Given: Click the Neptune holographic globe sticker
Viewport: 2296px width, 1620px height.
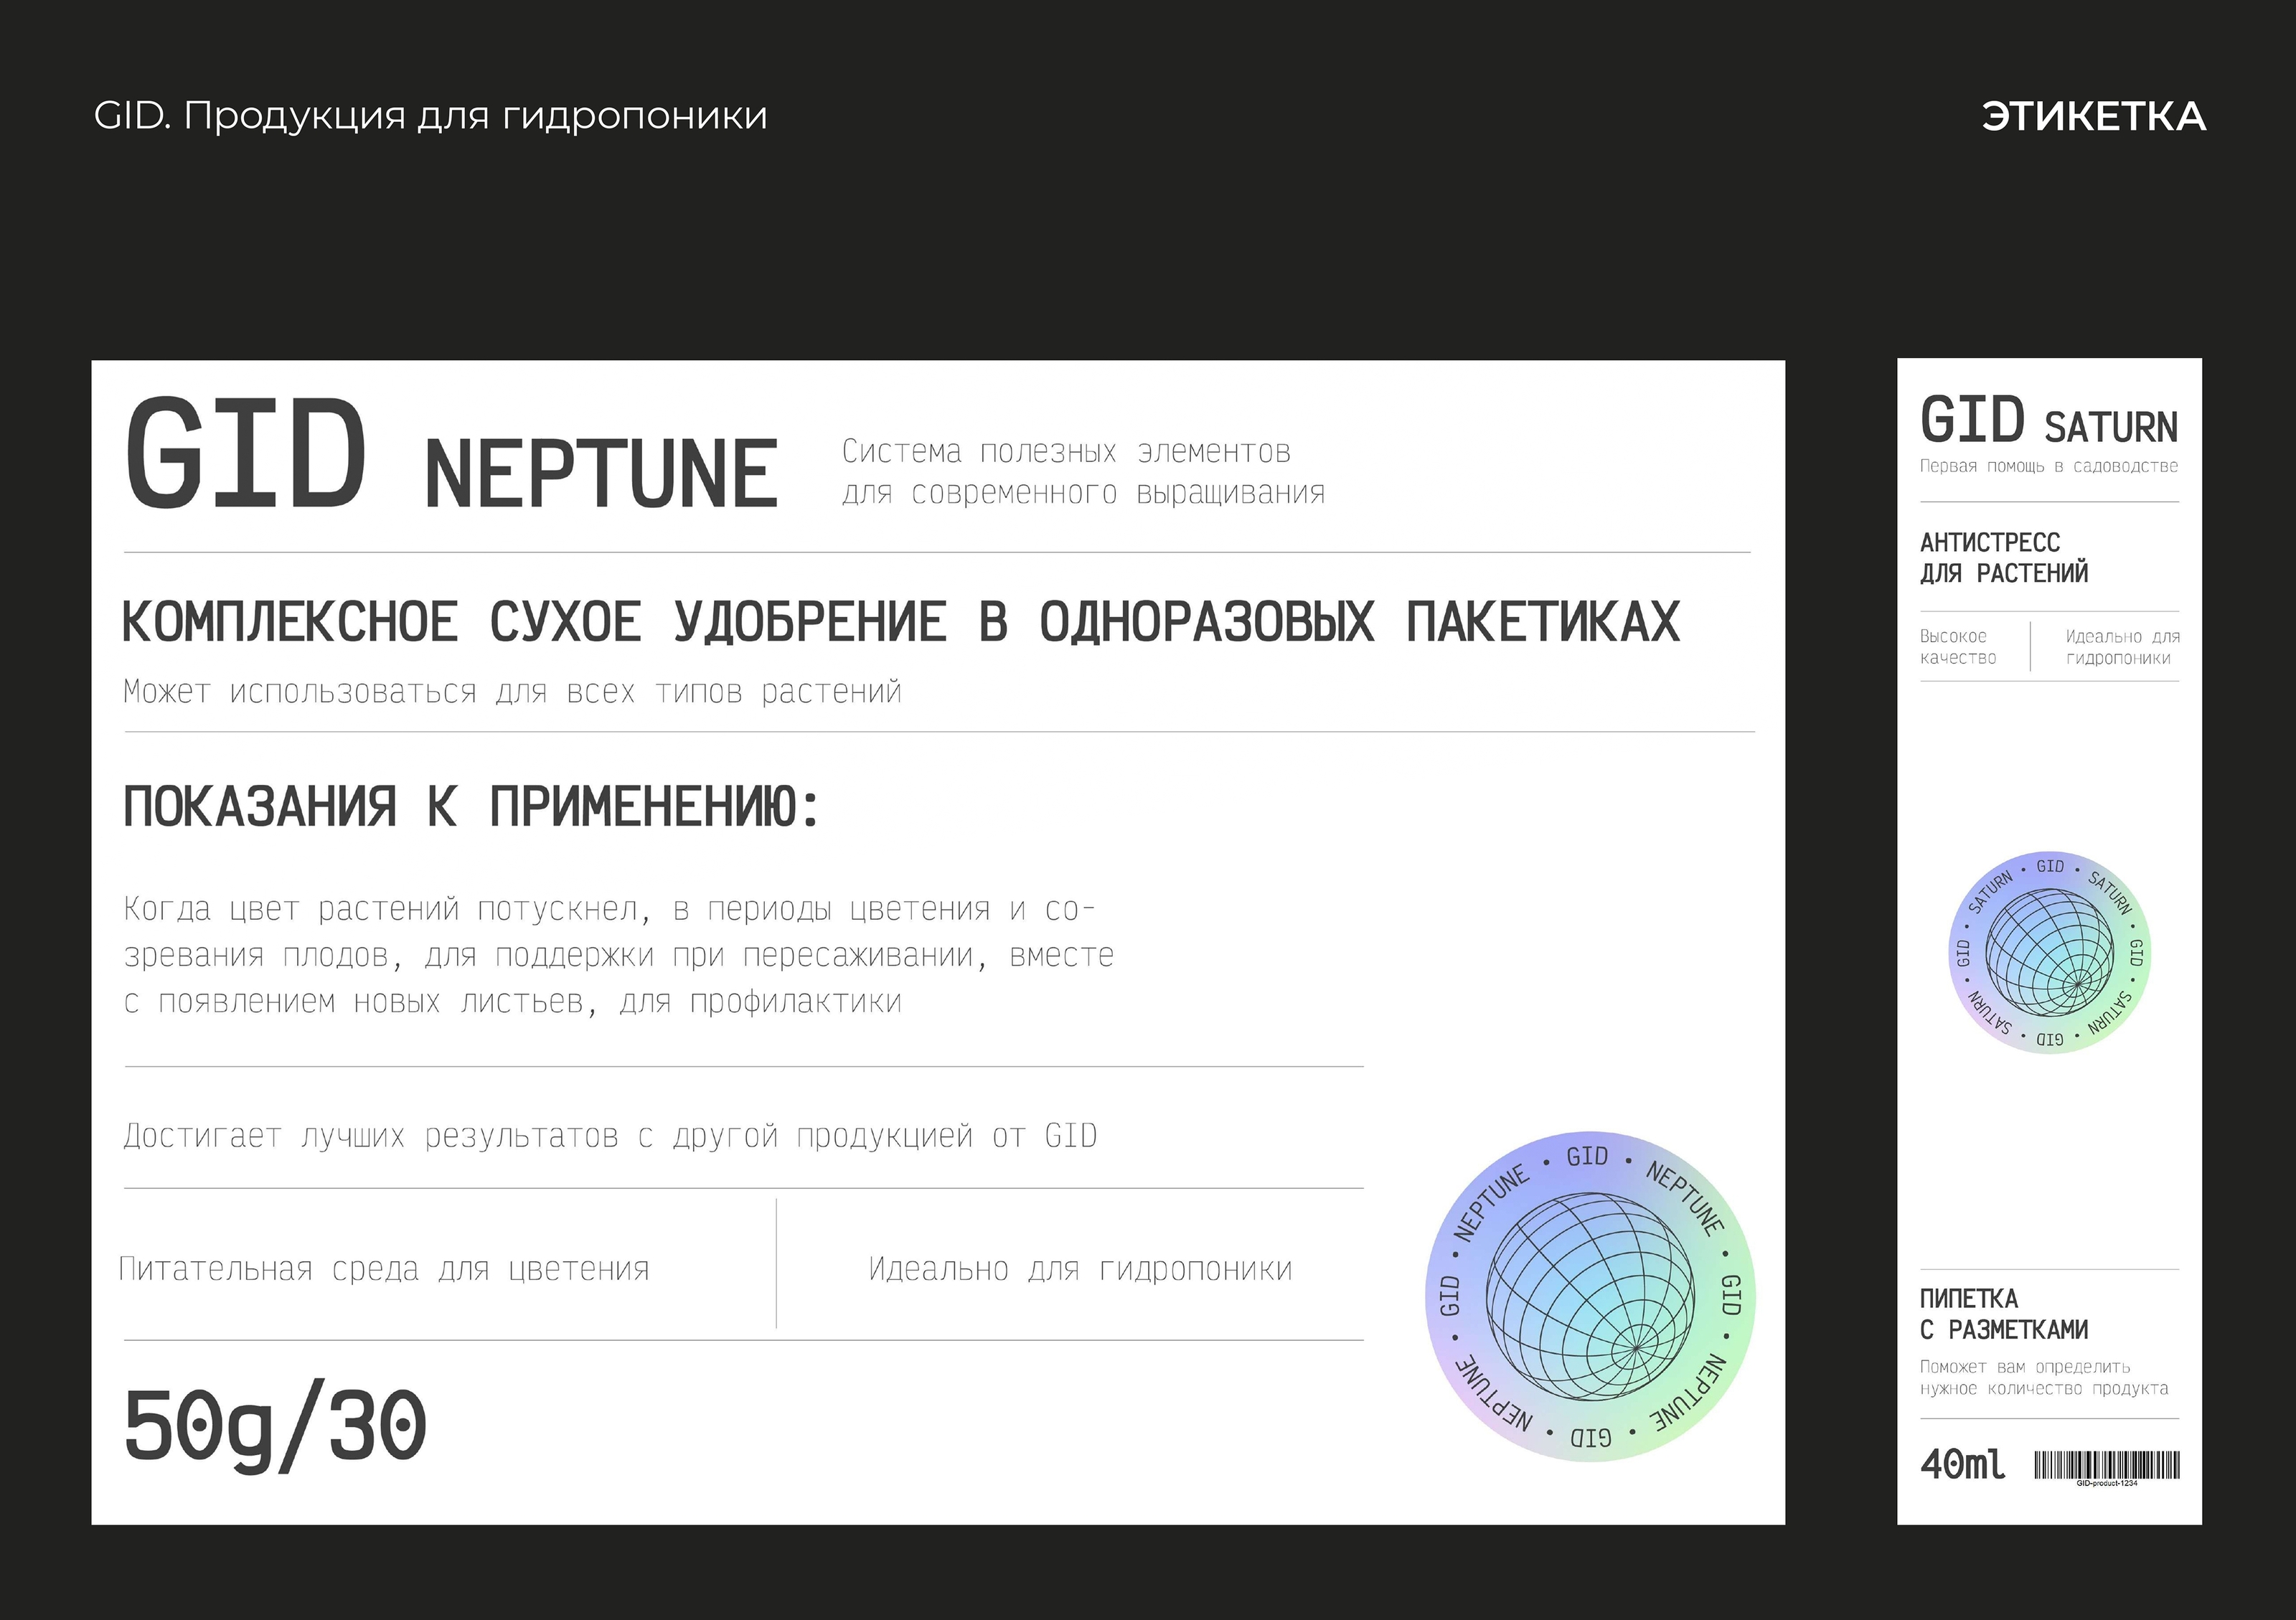Looking at the screenshot, I should click(x=1590, y=1296).
